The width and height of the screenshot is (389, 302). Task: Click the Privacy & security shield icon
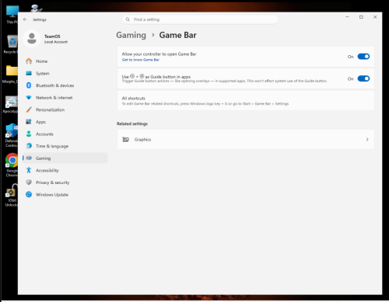point(29,182)
